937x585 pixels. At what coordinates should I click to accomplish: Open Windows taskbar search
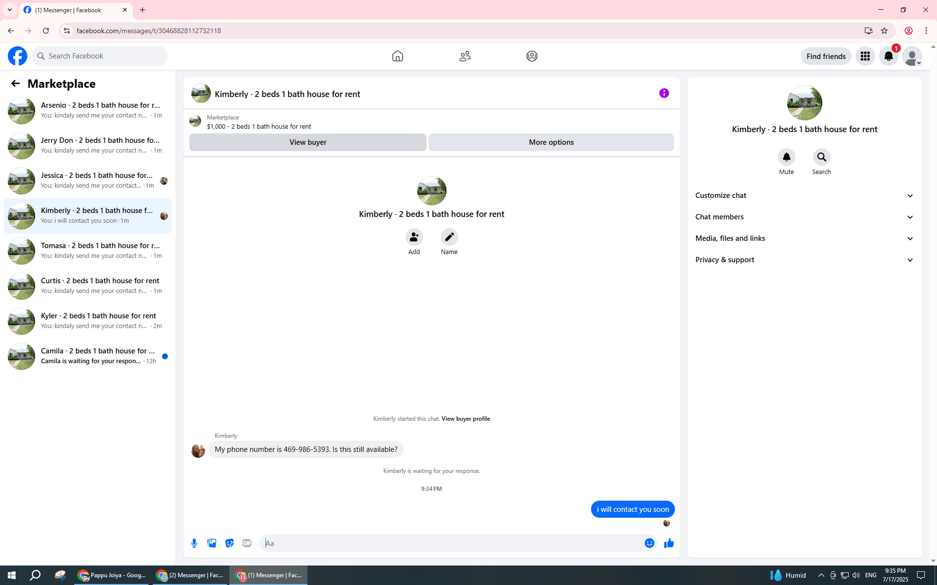click(x=35, y=575)
